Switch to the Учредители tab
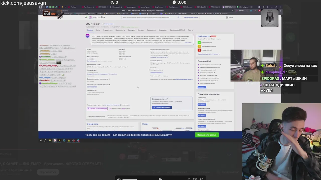Screen dimensions: 321x180 coord(108,30)
